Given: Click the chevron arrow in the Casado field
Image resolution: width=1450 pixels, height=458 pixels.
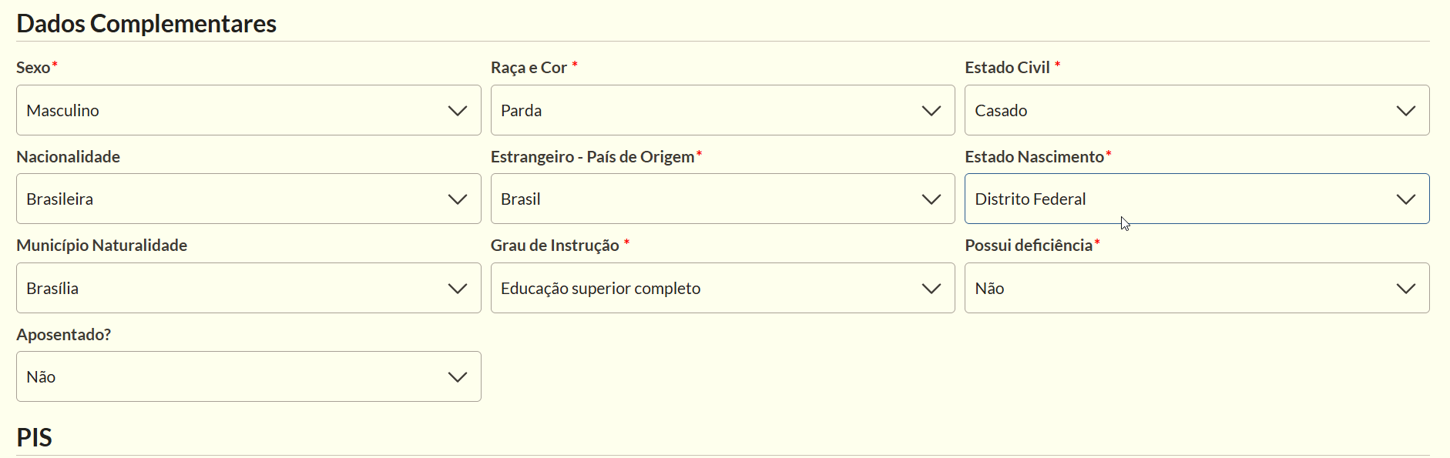Looking at the screenshot, I should tap(1406, 111).
